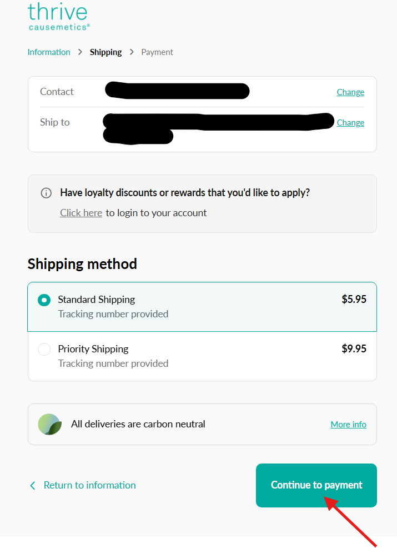Click the Payment breadcrumb step
This screenshot has width=397, height=548.
(x=157, y=52)
